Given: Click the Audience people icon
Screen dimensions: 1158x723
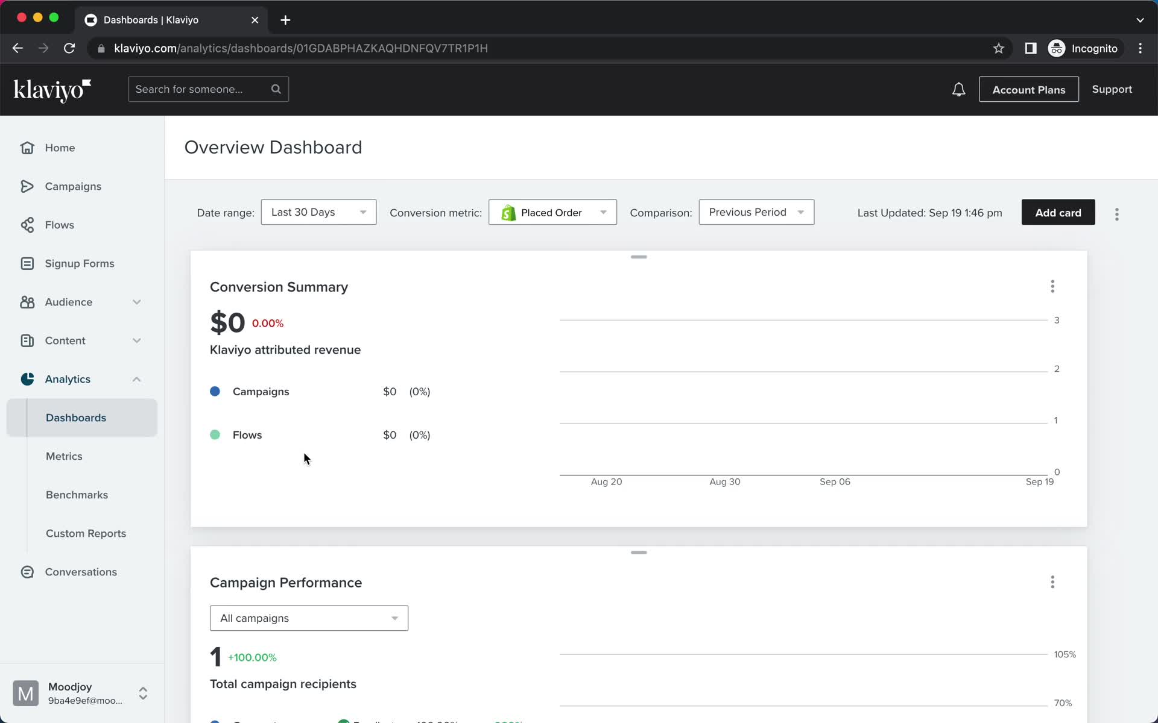Looking at the screenshot, I should point(27,302).
